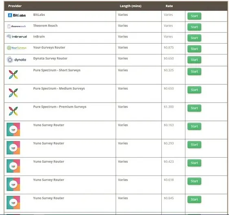Click the Provider column header
The image size is (229, 215).
pos(15,6)
